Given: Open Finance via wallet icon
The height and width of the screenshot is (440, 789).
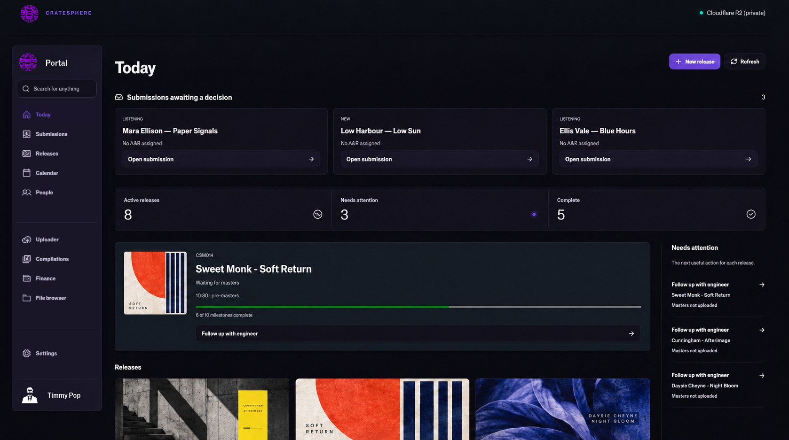Looking at the screenshot, I should 27,278.
